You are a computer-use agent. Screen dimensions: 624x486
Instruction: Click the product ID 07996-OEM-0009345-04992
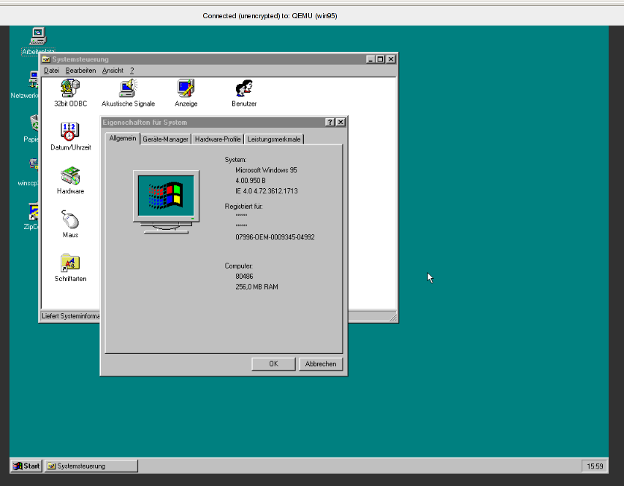tap(275, 237)
